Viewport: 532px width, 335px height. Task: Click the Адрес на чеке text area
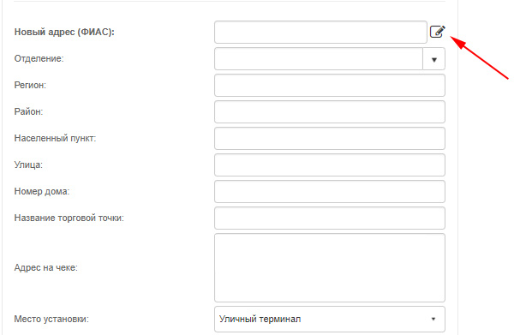coord(330,268)
